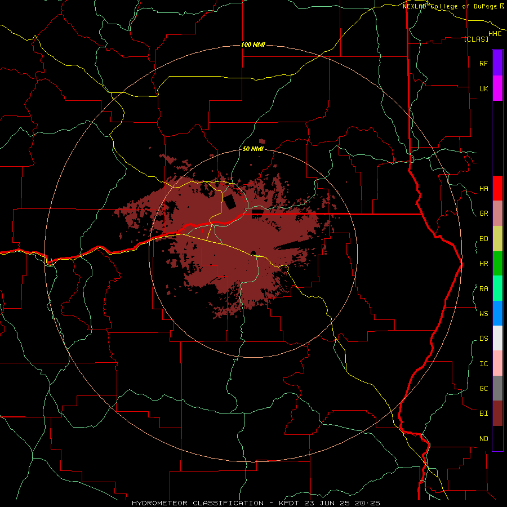Click the IC legend label
The width and height of the screenshot is (507, 507).
coord(483,364)
